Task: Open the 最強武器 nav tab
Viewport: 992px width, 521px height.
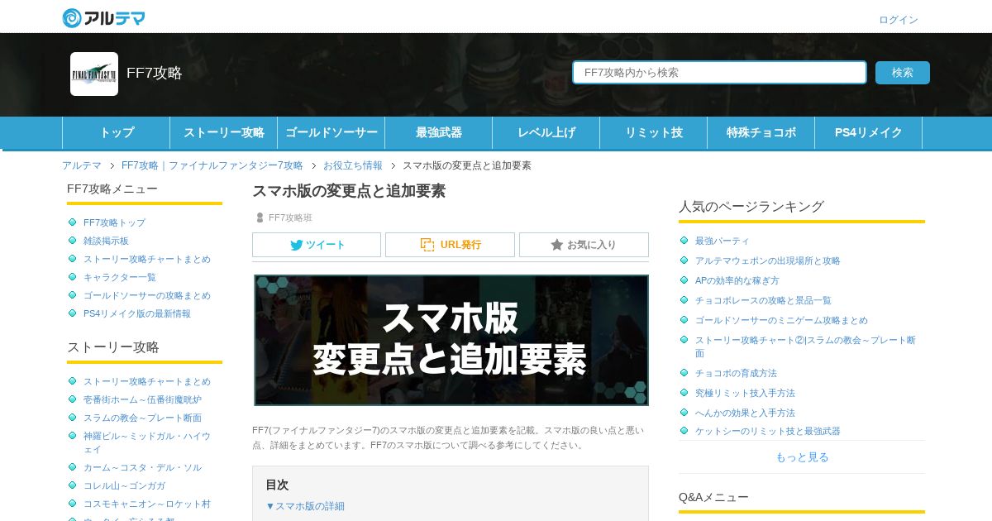Action: click(438, 132)
